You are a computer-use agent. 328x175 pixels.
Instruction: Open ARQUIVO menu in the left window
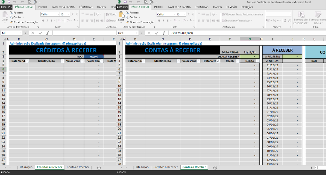click(6, 7)
